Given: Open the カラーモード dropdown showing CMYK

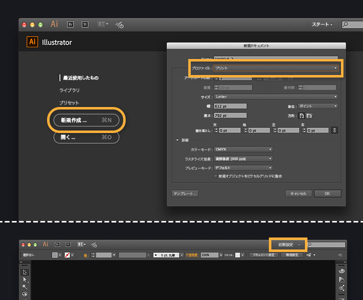Looking at the screenshot, I should (243, 149).
